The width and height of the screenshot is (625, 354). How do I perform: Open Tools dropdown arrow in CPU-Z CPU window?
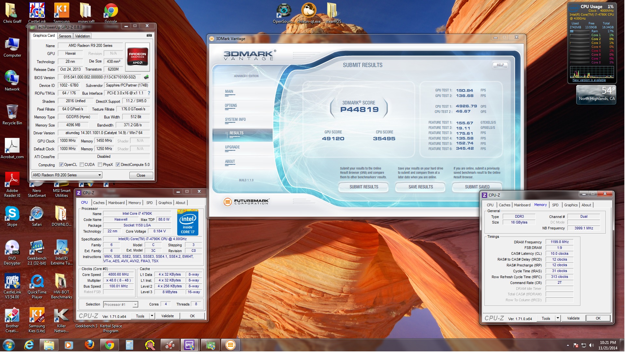coord(152,316)
